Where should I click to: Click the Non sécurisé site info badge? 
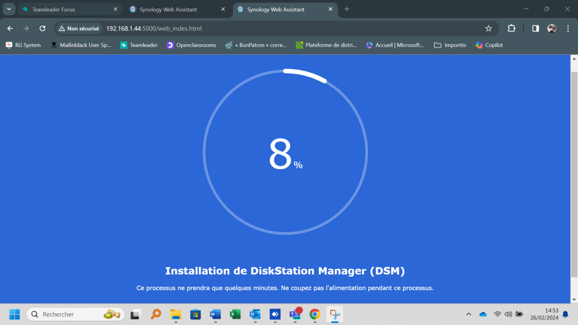coord(79,28)
